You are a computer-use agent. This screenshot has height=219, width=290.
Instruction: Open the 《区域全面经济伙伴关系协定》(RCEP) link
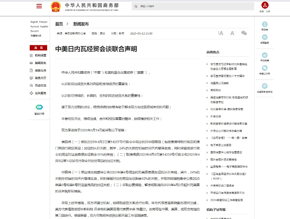(228, 176)
